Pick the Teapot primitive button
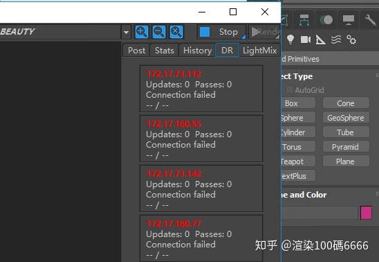Screen dimensions: 379x262 [x=298, y=161]
